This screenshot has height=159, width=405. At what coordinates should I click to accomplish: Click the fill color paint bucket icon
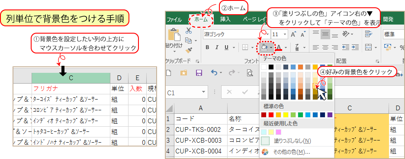(264, 47)
